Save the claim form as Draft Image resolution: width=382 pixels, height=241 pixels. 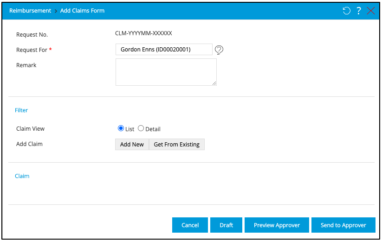click(x=226, y=225)
